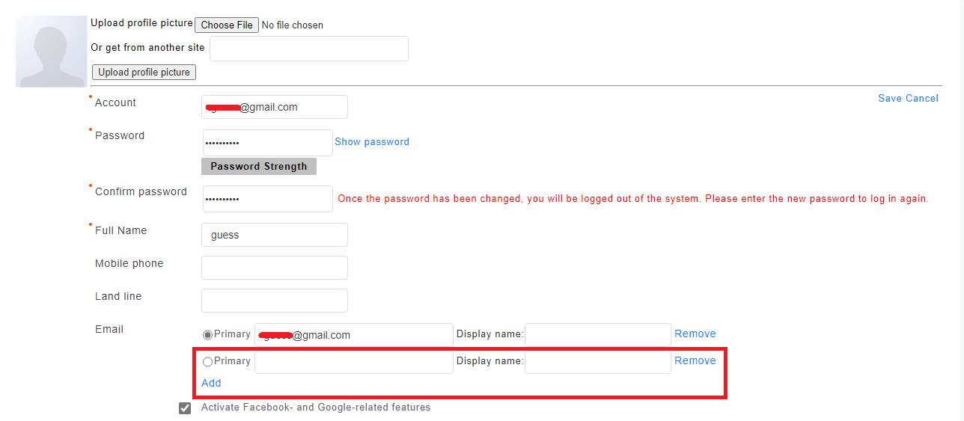Click Add to add another email
The width and height of the screenshot is (964, 421).
tap(211, 383)
